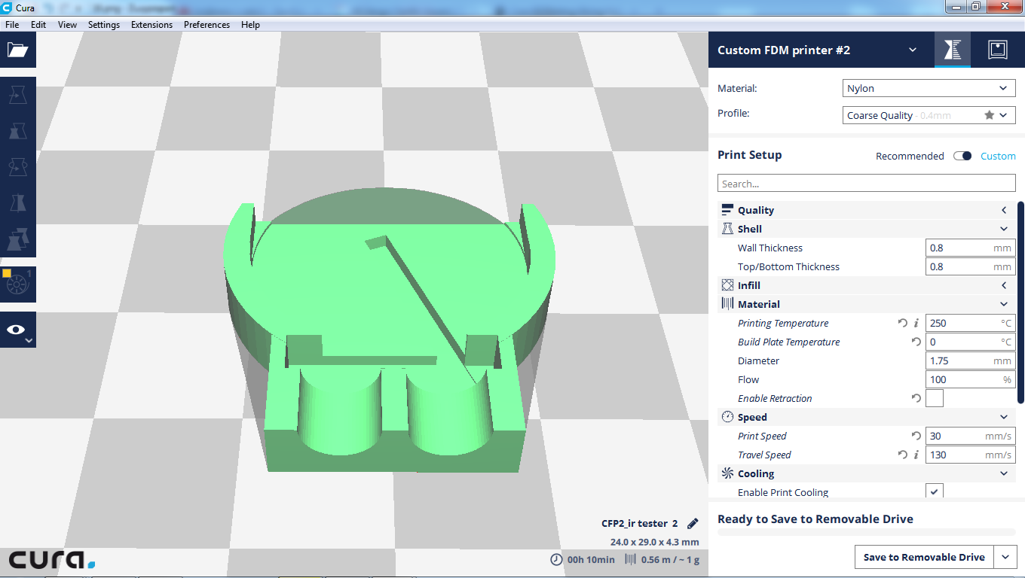
Task: Open the Edit menu
Action: [x=38, y=24]
